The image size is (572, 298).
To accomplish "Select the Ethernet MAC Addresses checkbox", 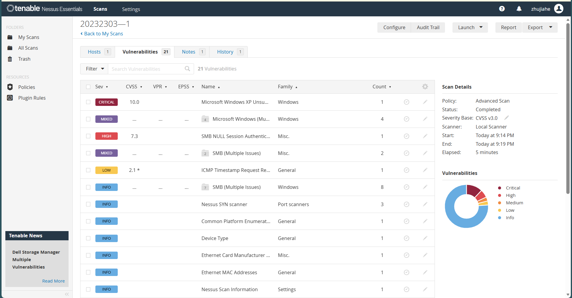I will [88, 272].
